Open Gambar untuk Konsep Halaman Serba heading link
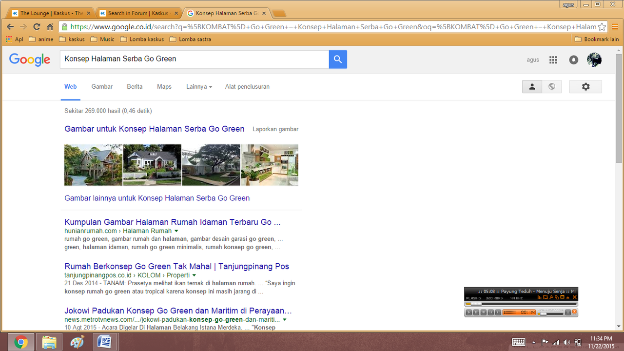Image resolution: width=624 pixels, height=351 pixels. [x=155, y=129]
